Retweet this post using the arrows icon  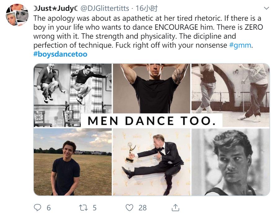click(x=84, y=207)
